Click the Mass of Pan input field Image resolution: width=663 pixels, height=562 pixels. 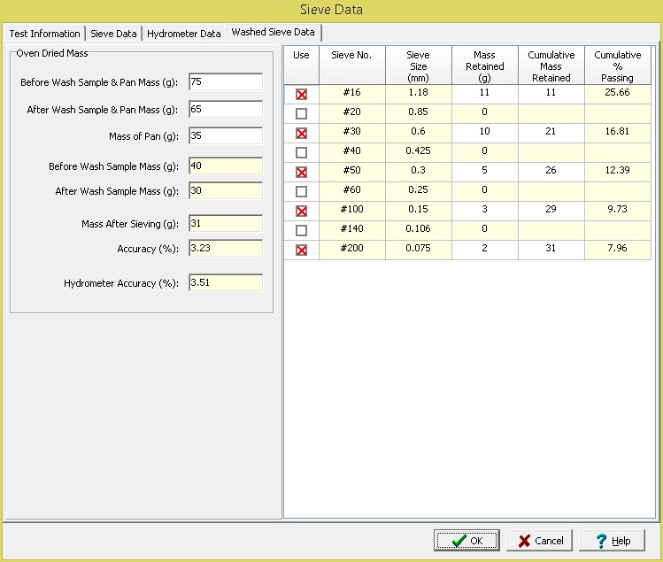pyautogui.click(x=226, y=136)
